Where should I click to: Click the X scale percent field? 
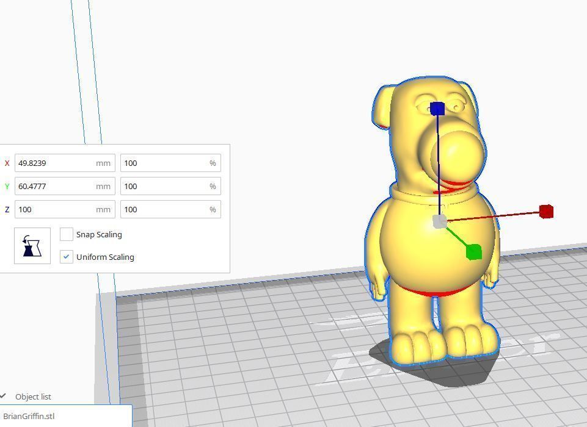170,163
